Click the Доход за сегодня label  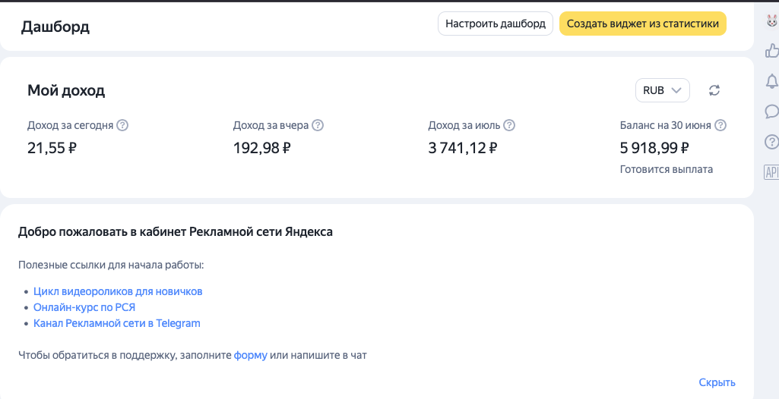(x=70, y=125)
